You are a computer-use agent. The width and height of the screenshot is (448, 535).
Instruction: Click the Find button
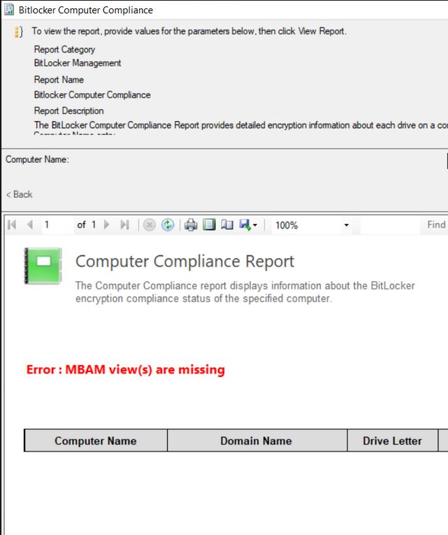(436, 225)
